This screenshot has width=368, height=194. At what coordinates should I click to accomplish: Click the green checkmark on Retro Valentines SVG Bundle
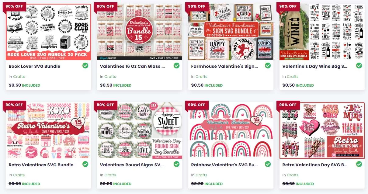(x=85, y=164)
